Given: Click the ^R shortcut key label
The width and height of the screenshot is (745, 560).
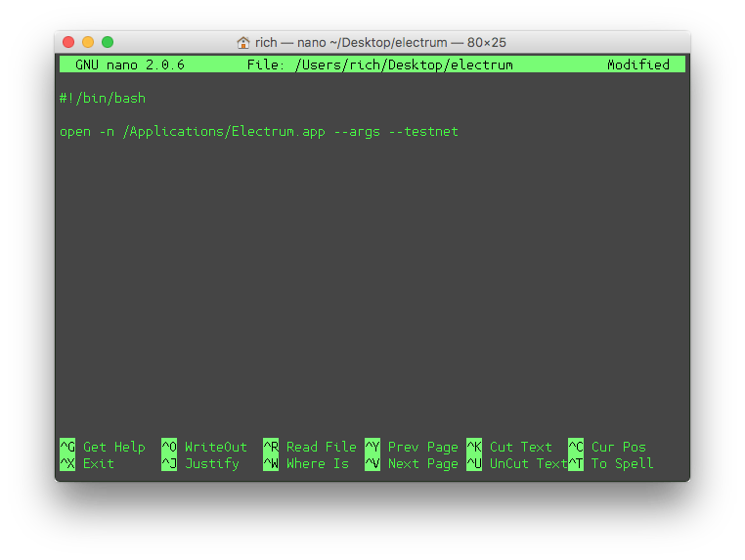Looking at the screenshot, I should coord(271,447).
